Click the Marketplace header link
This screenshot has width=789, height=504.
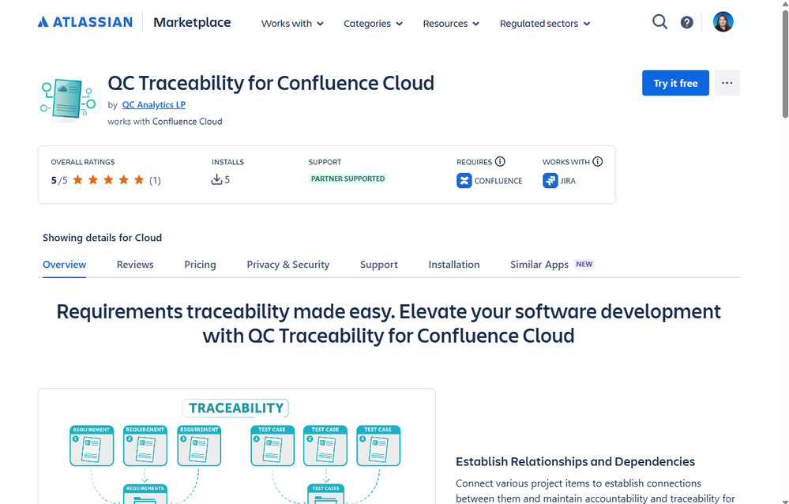pyautogui.click(x=192, y=23)
